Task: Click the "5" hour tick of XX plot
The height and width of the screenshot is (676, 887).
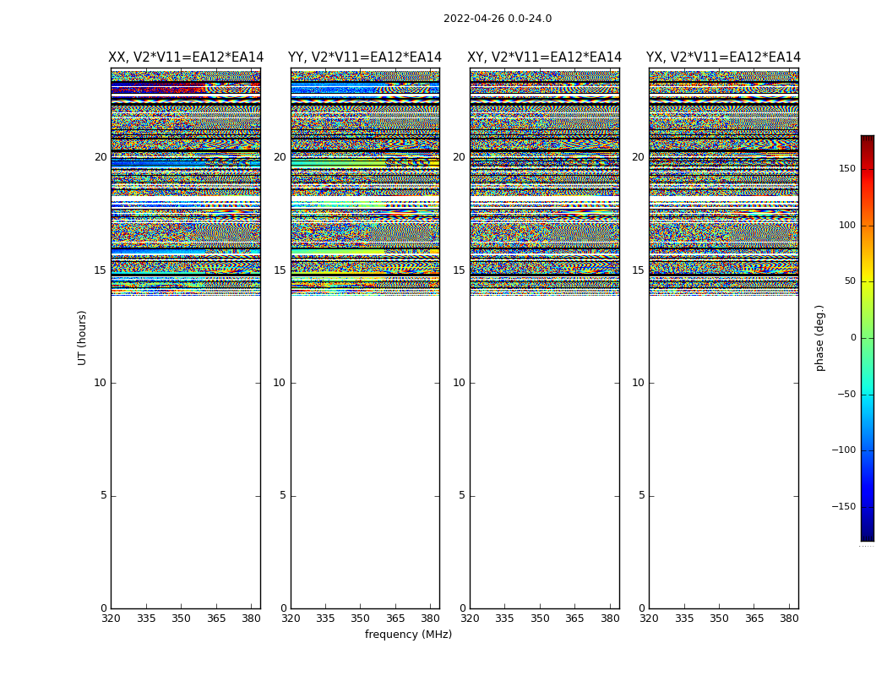Action: tap(104, 495)
